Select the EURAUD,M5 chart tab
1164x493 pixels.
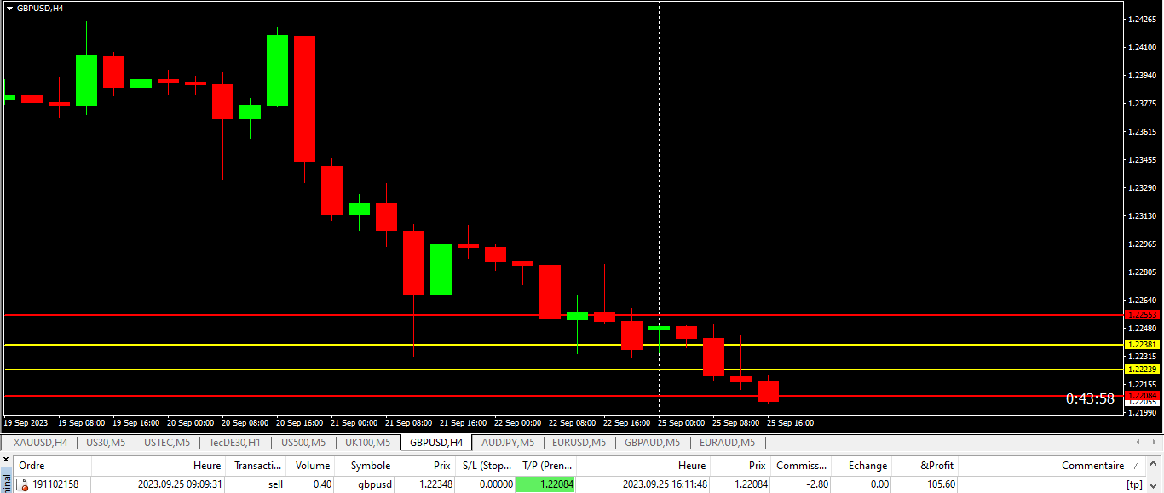(x=727, y=443)
